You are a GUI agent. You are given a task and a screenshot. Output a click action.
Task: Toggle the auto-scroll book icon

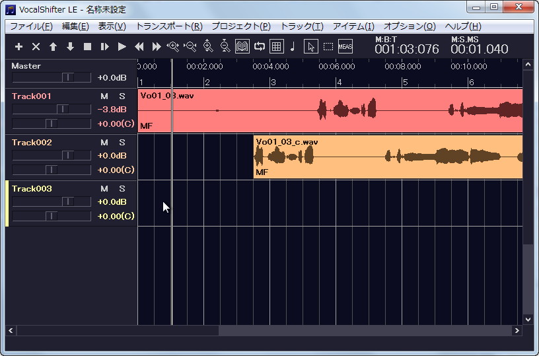click(242, 46)
